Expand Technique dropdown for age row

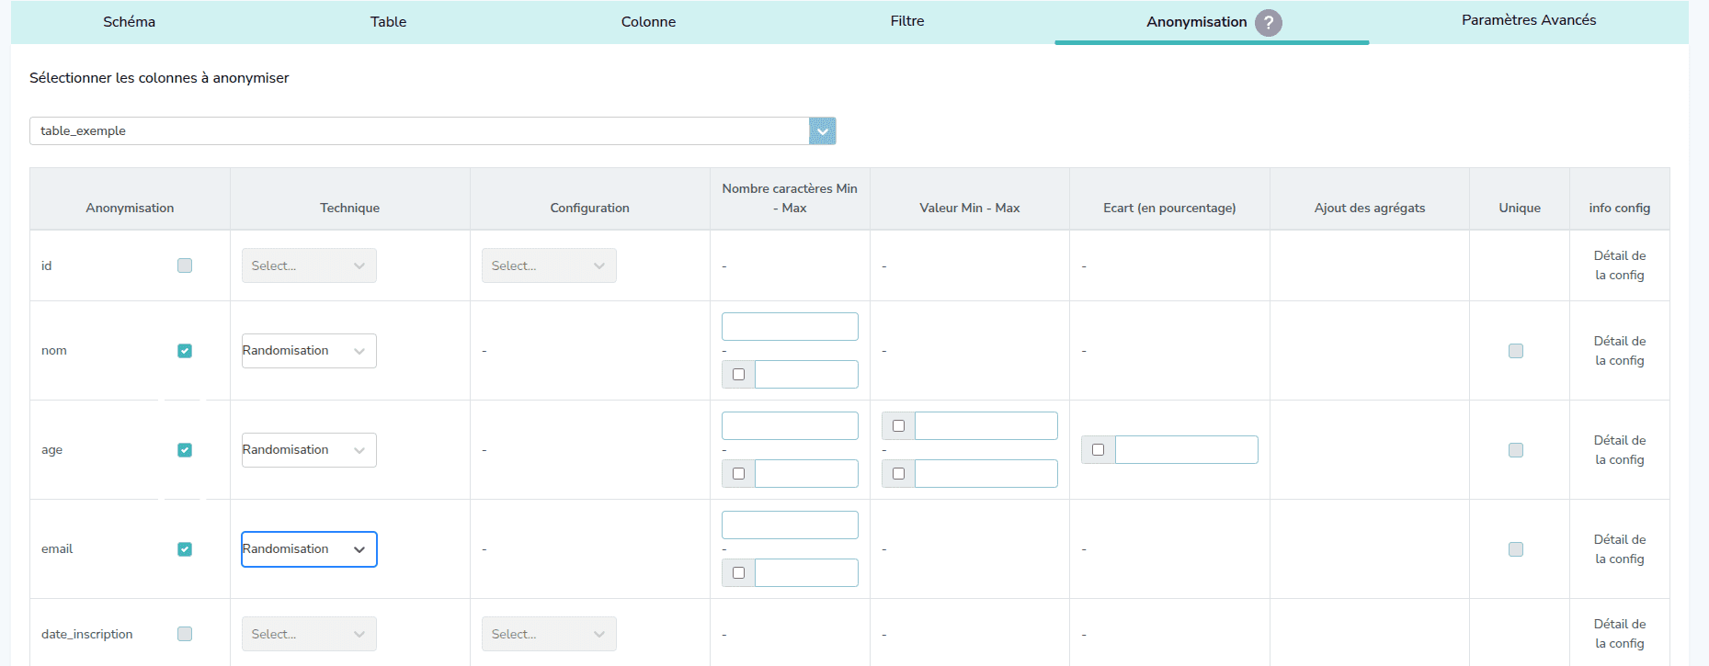tap(309, 450)
